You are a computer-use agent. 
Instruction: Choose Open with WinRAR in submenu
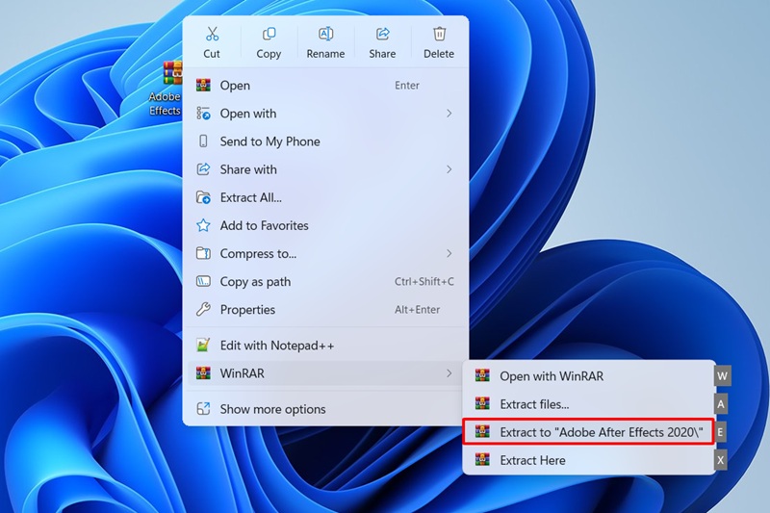tap(589, 376)
